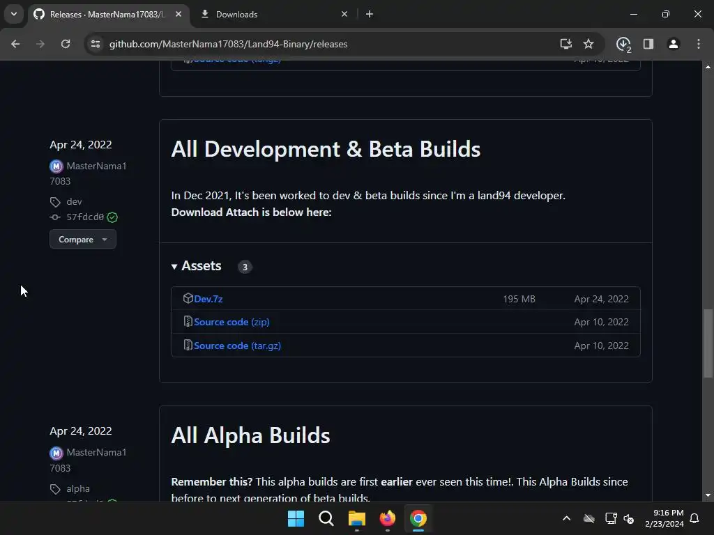The image size is (714, 535).
Task: Open All Alpha Builds release title
Action: [x=250, y=435]
